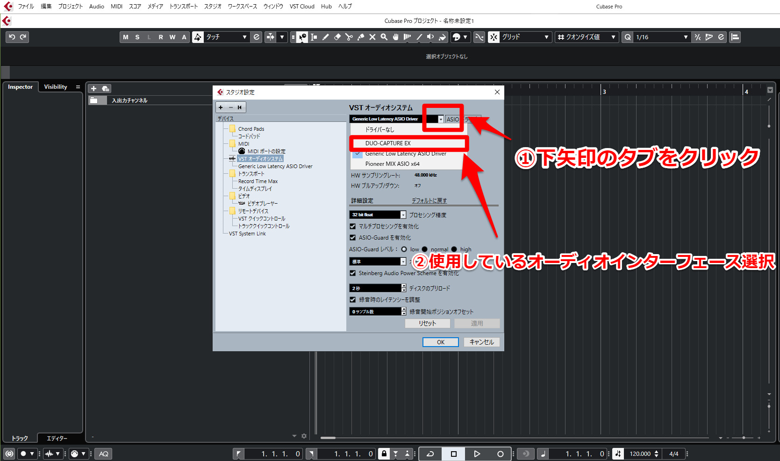Activate the Cycle loop button
780x461 pixels.
tap(430, 454)
